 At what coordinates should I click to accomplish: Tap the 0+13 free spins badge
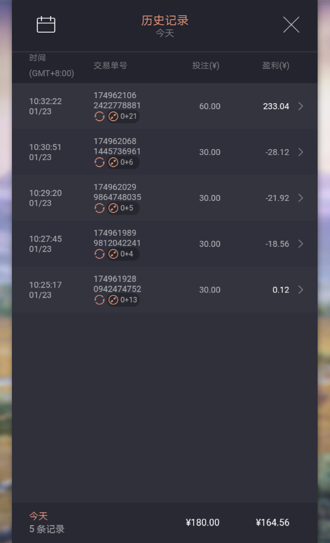pos(123,300)
